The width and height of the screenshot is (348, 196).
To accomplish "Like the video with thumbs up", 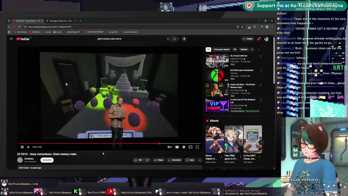I will click(138, 160).
